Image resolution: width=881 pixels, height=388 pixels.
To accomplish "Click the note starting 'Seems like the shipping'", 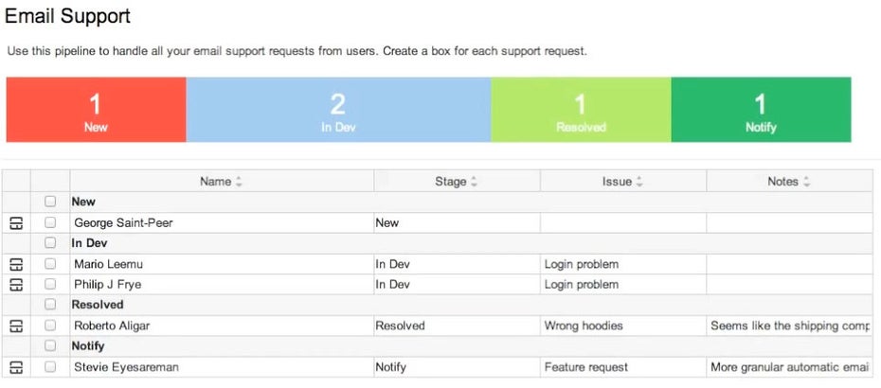I will pyautogui.click(x=789, y=326).
